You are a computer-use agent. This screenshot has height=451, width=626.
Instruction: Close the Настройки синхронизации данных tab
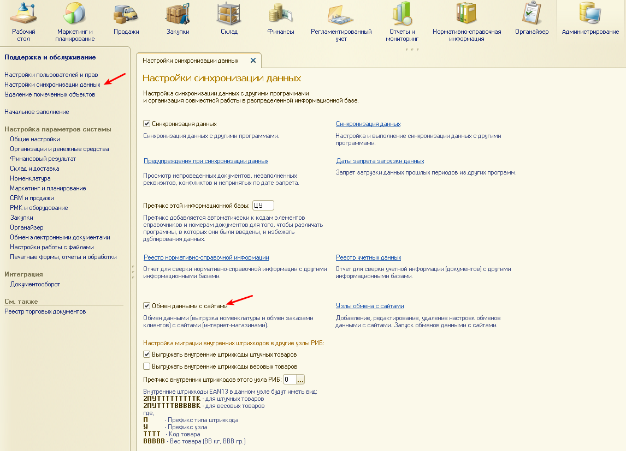tap(253, 60)
